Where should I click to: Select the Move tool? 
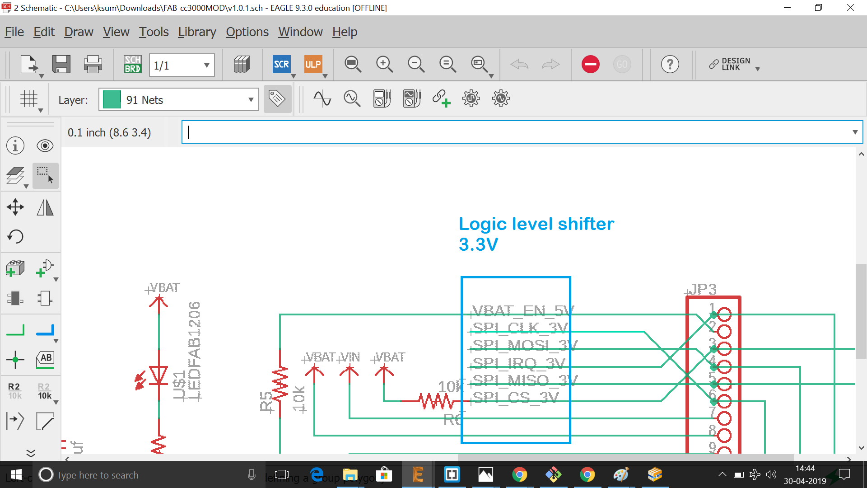click(x=15, y=207)
